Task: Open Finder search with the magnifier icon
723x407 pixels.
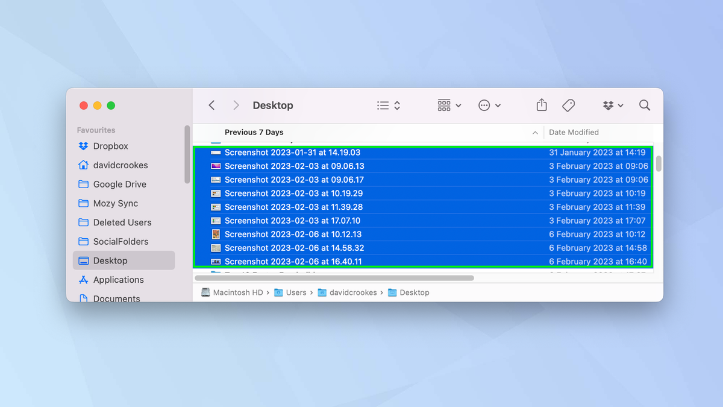Action: (644, 105)
